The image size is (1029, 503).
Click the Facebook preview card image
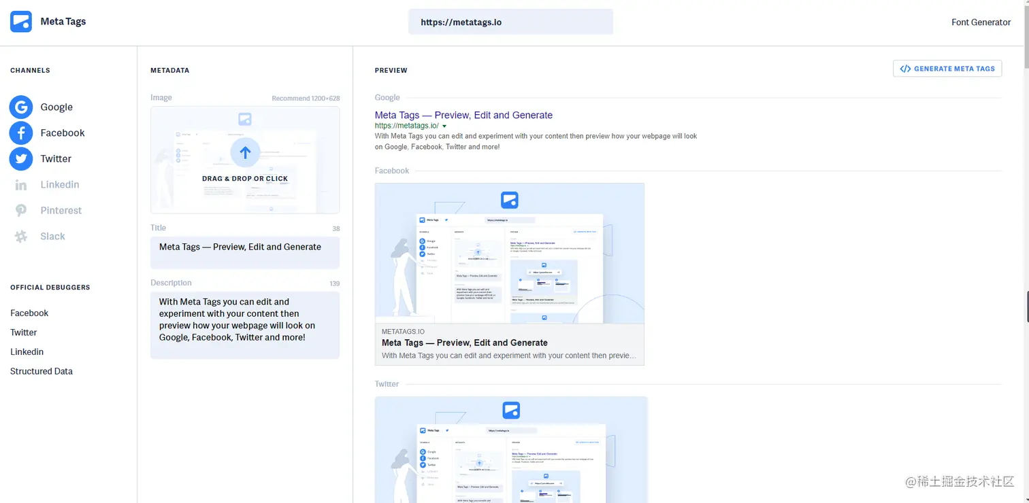509,253
